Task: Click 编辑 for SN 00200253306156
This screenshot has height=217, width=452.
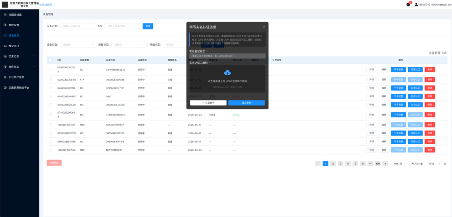Action: coord(384,80)
